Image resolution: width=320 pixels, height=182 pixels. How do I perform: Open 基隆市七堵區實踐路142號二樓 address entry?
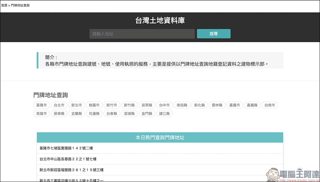(66, 148)
